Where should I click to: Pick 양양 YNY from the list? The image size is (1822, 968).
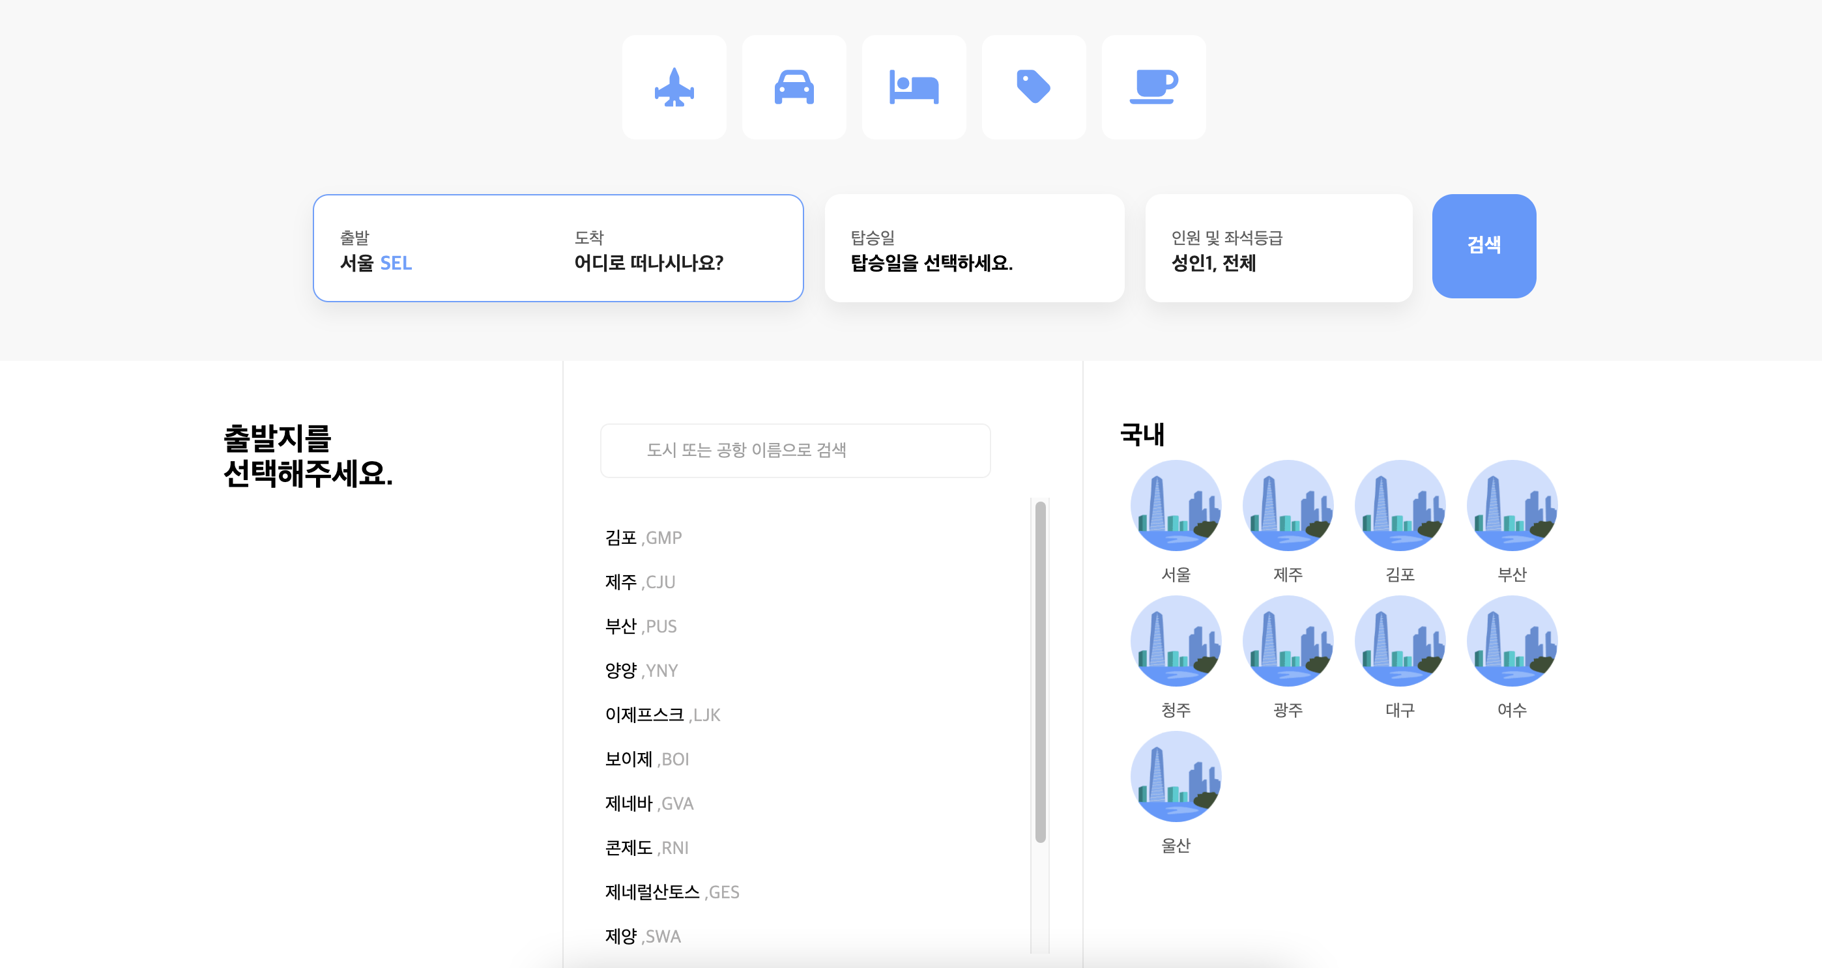641,671
